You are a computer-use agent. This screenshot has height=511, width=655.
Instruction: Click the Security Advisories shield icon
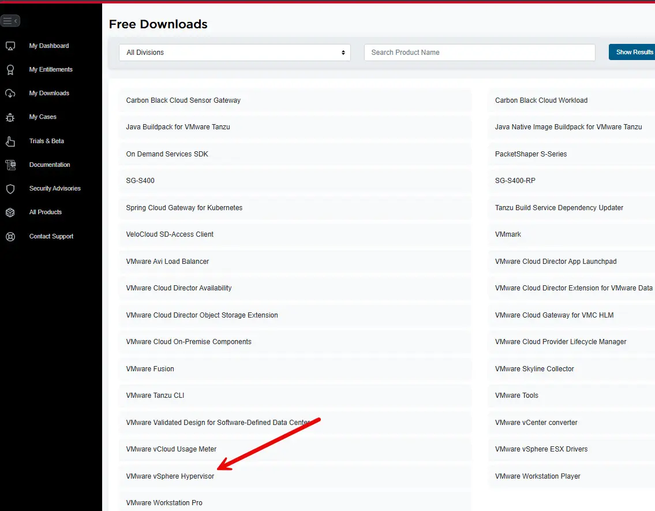10,189
